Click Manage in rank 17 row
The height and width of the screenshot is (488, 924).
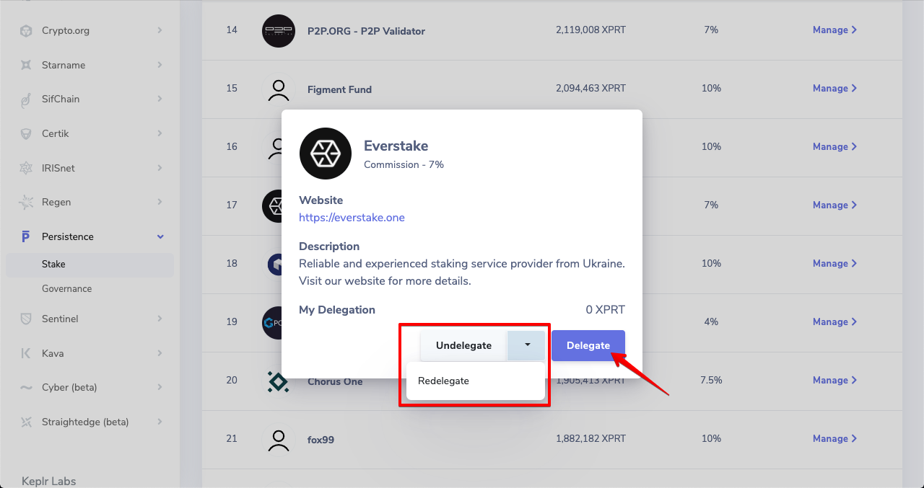point(834,205)
